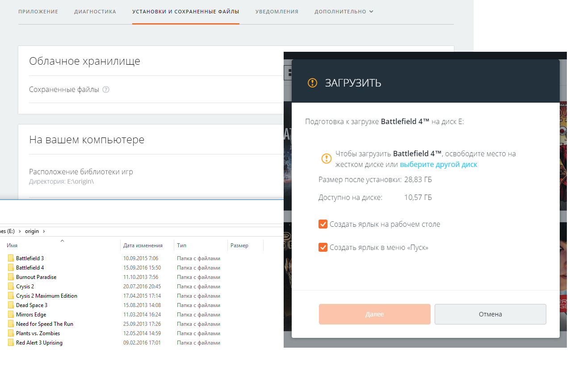Image resolution: width=570 pixels, height=370 pixels.
Task: Select the Установки и сохраненные файлы tab
Action: [185, 12]
